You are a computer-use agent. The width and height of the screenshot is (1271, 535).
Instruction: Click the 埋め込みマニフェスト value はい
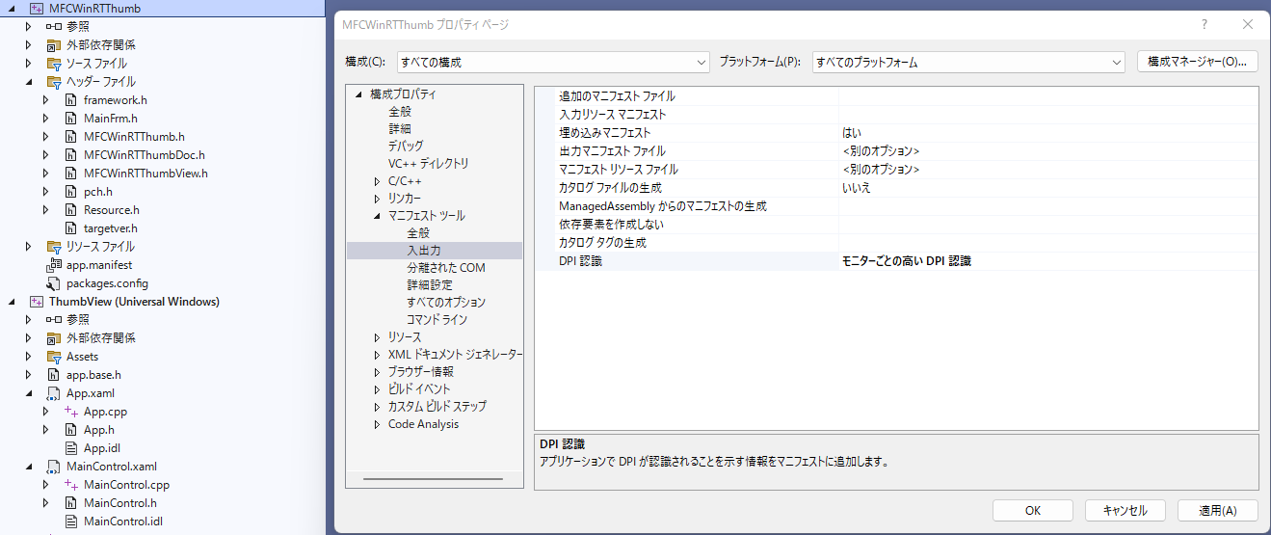coord(1048,133)
